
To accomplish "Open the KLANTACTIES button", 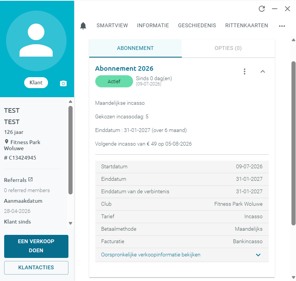I will click(36, 268).
